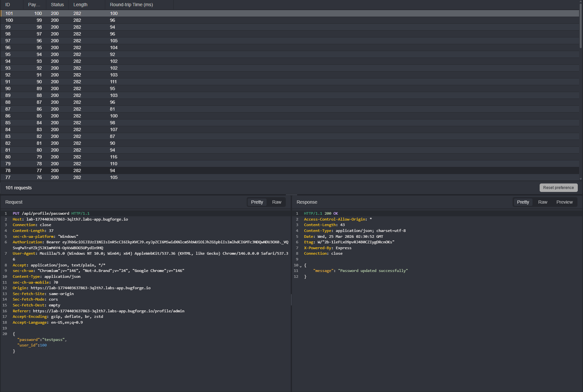Viewport: 583px width, 392px height.
Task: Select request row with ID 99
Action: (x=290, y=27)
